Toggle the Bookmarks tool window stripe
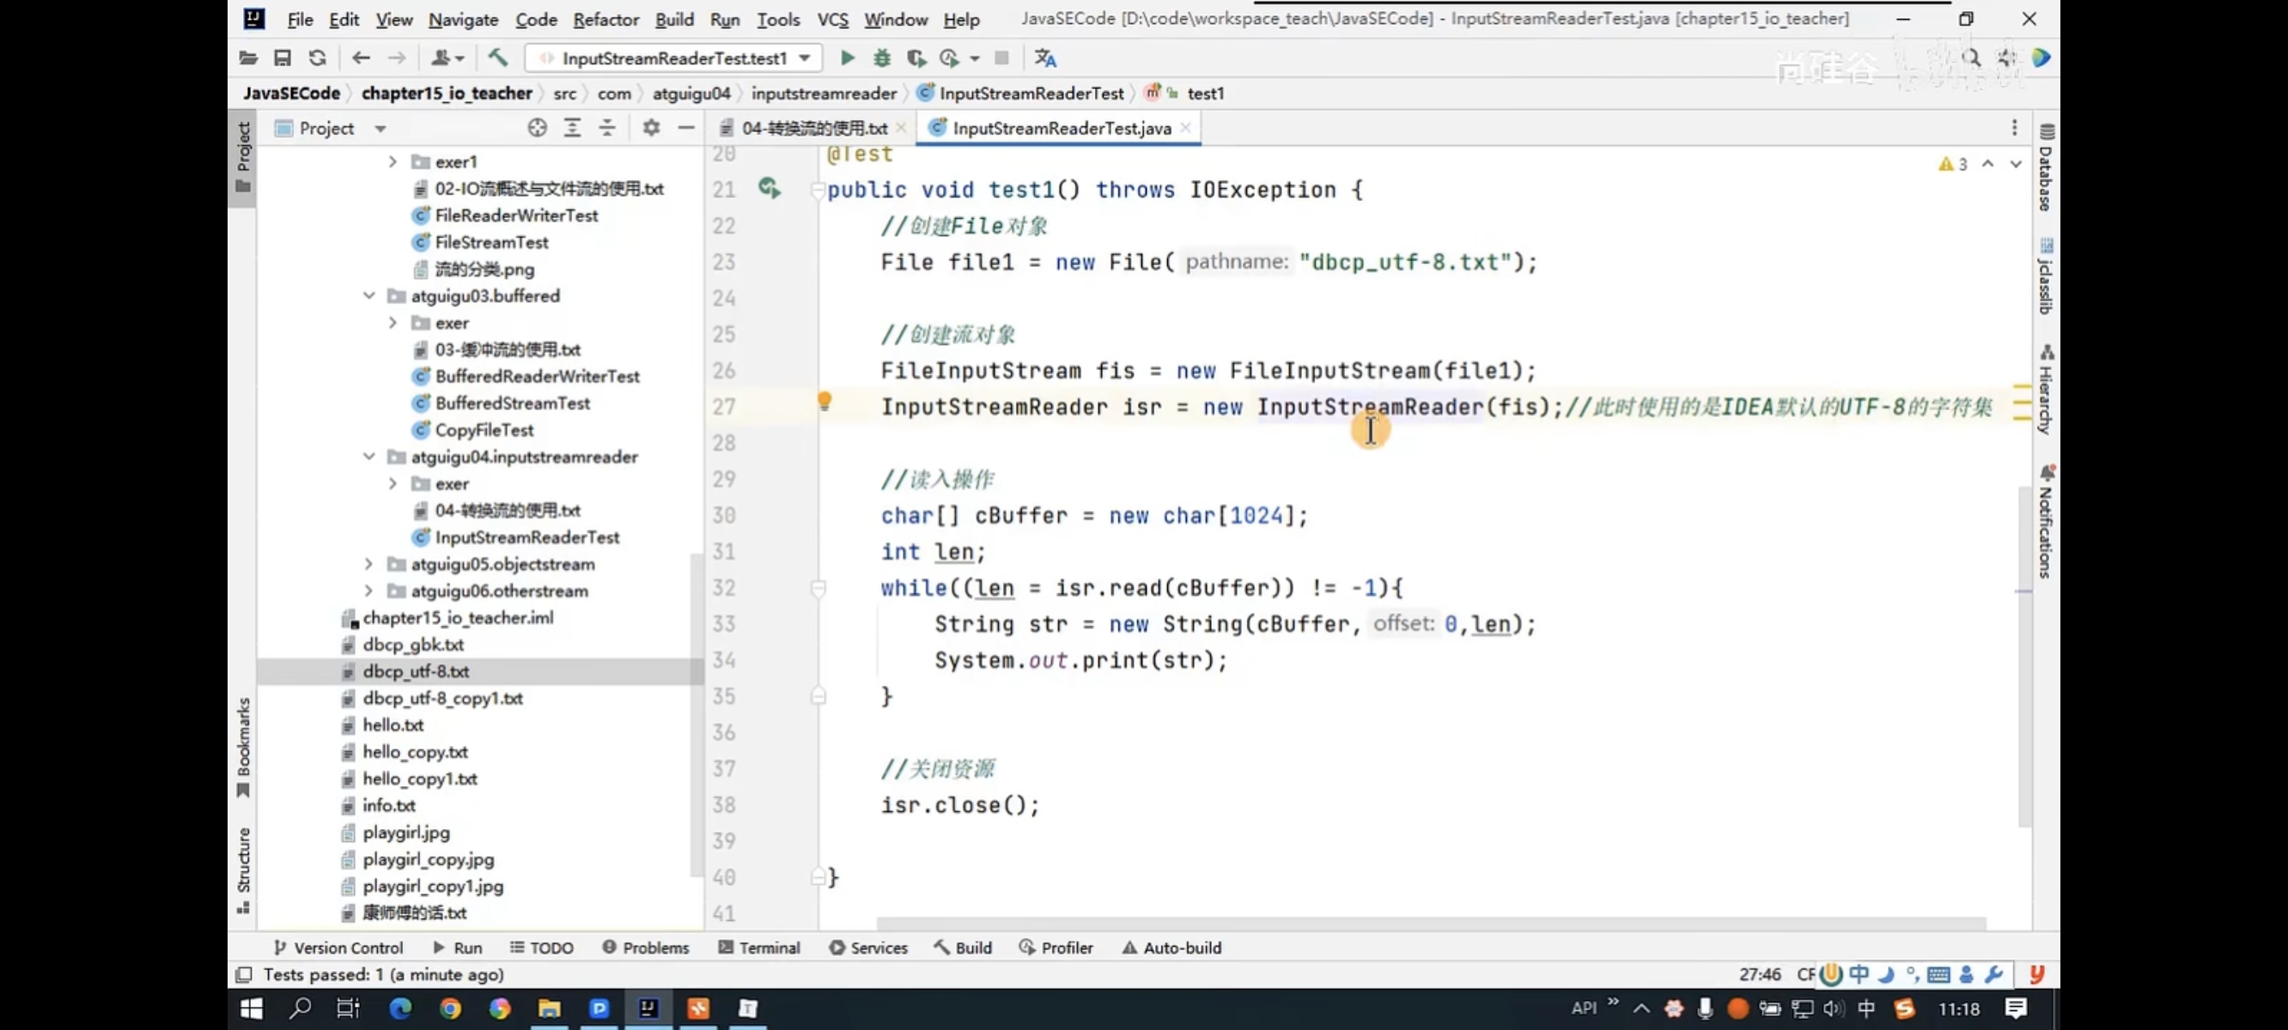This screenshot has height=1030, width=2288. click(x=242, y=746)
